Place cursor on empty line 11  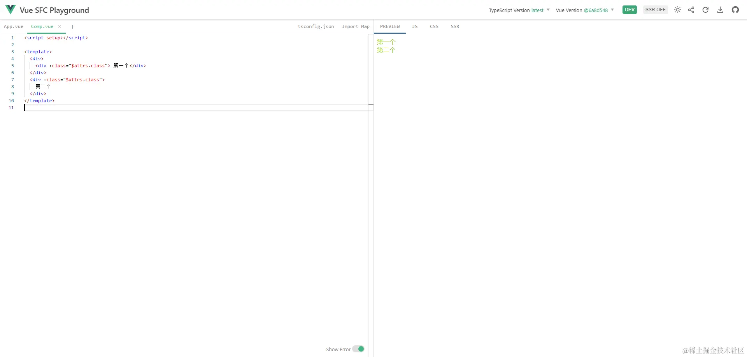(x=196, y=108)
